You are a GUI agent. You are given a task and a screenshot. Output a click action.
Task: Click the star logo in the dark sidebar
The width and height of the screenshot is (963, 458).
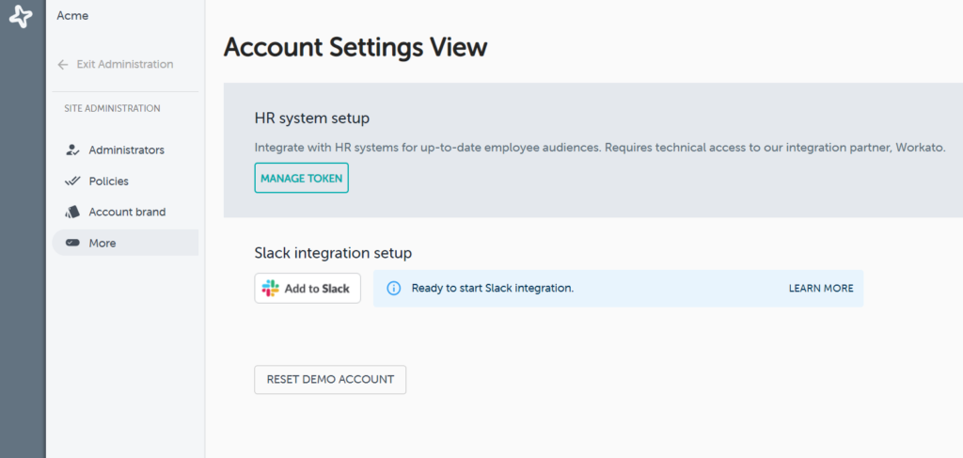point(21,17)
